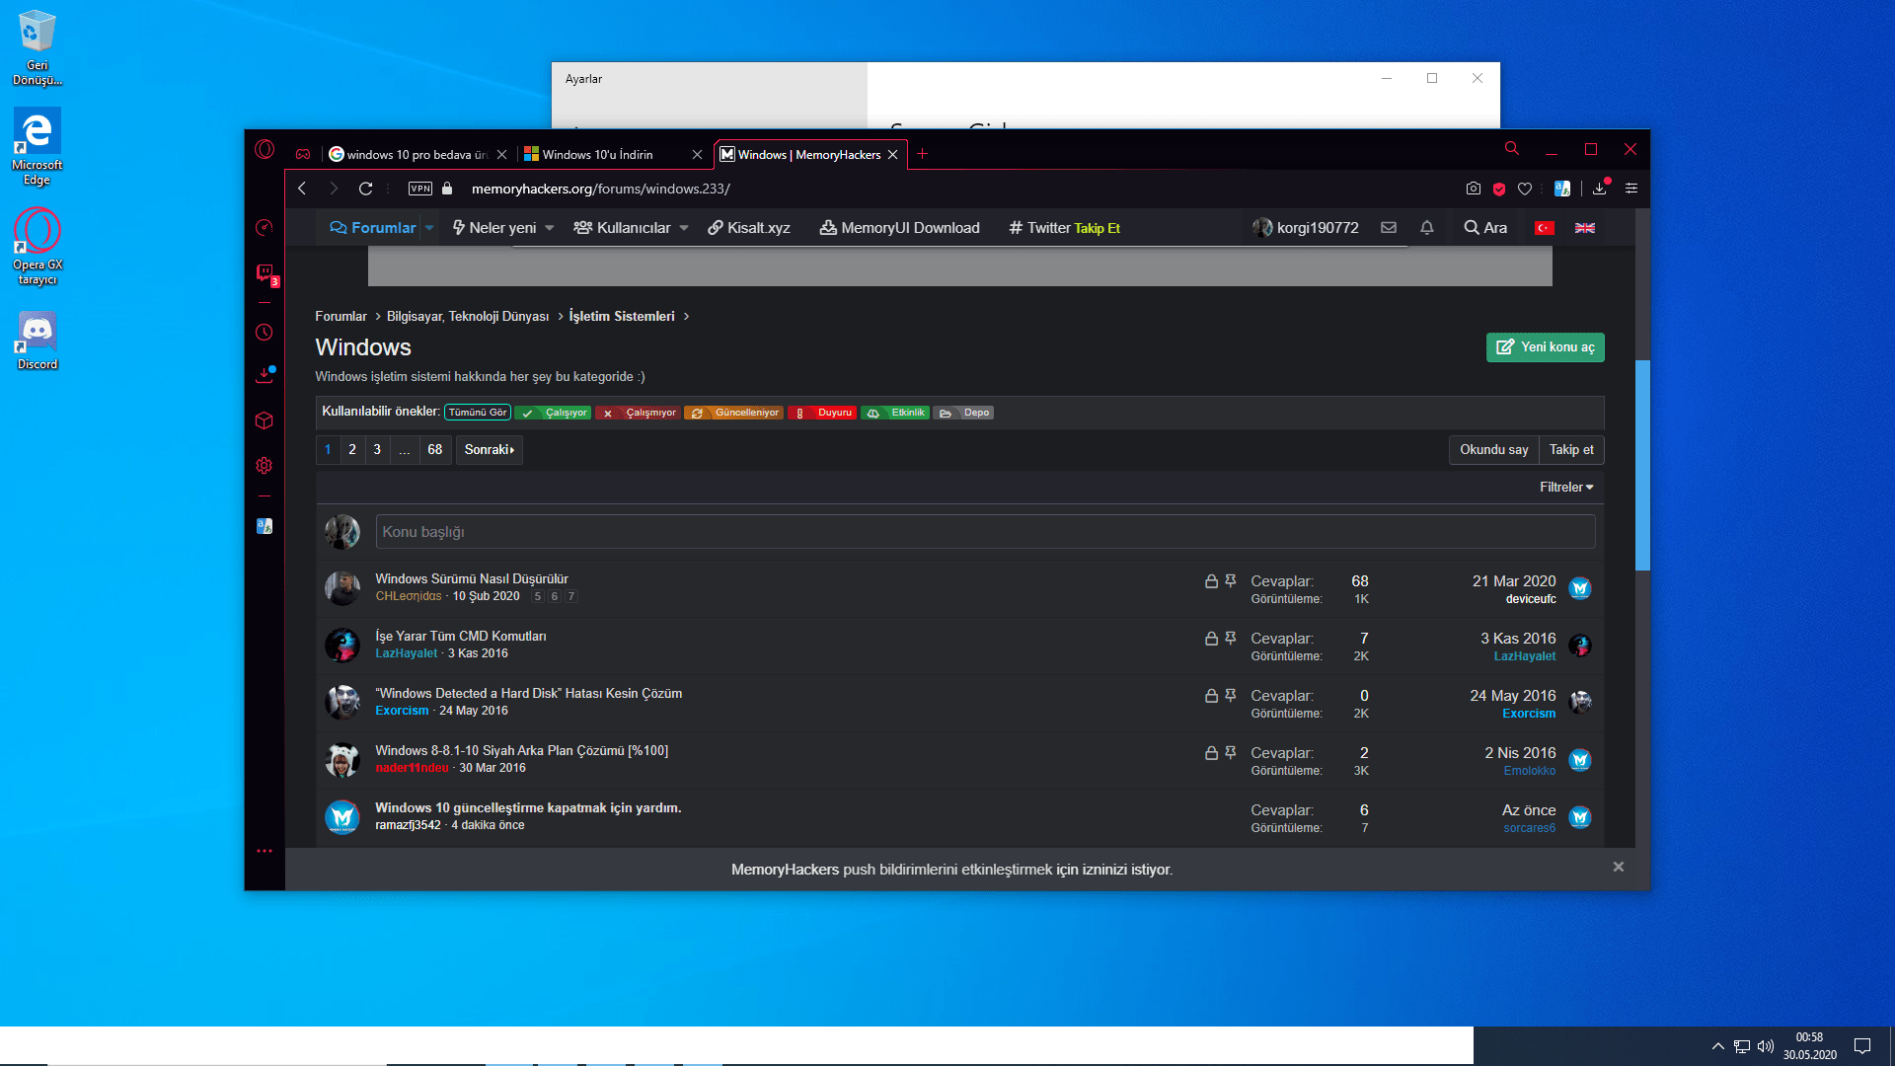The width and height of the screenshot is (1895, 1066).
Task: Open the sidebar three-dot setup menu
Action: pos(264,851)
